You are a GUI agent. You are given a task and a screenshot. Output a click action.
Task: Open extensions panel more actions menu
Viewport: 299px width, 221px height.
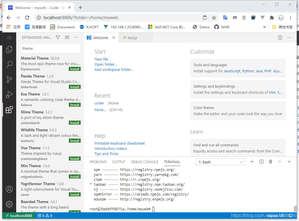(x=76, y=37)
